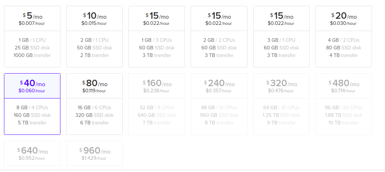Choose the $80/mo 16 GB plan
This screenshot has height=172, width=385.
point(94,104)
